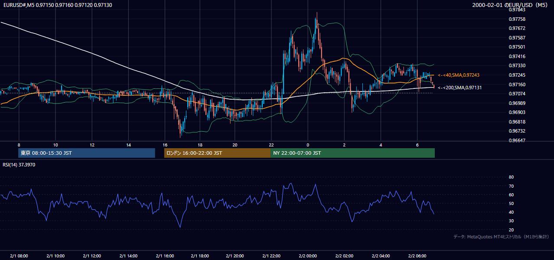Select the London session bar ロンドン 16:00-22:00 JST
554x260 pixels.
[217, 153]
